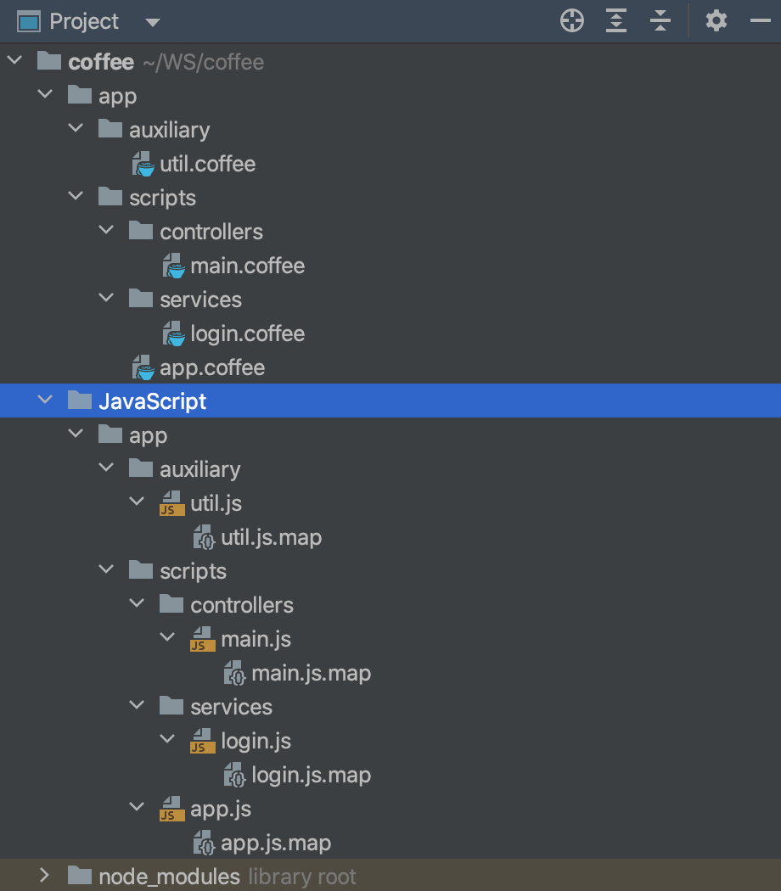Screen dimensions: 781x891
Task: Click the Select Opened File crosshair icon
Action: click(571, 20)
